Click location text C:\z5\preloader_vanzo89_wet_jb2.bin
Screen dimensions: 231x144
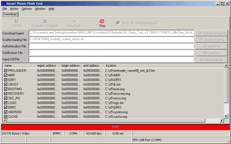coord(130,71)
